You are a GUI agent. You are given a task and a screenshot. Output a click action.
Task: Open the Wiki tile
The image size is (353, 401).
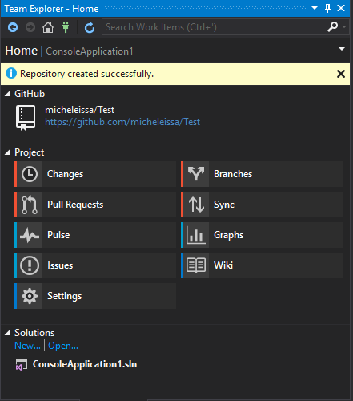[x=262, y=265]
